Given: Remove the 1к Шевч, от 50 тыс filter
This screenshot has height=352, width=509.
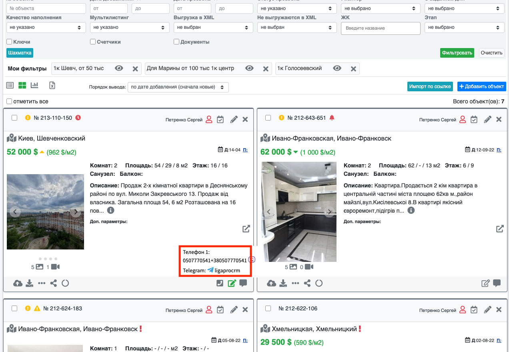Looking at the screenshot, I should click(135, 69).
